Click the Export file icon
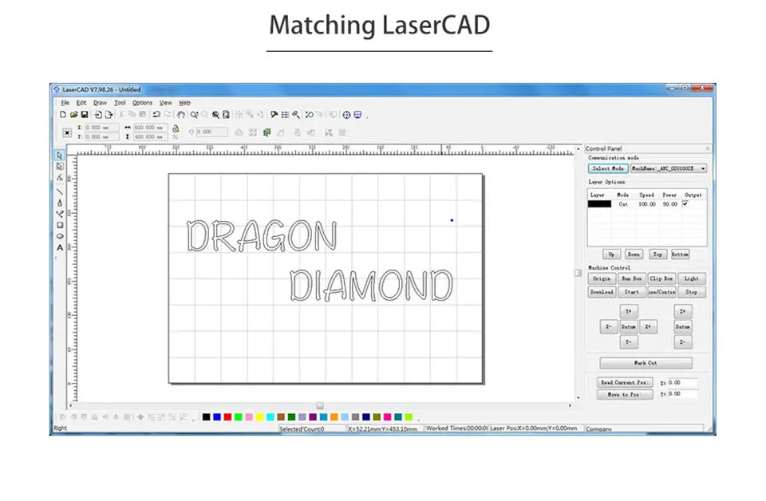 pyautogui.click(x=109, y=115)
